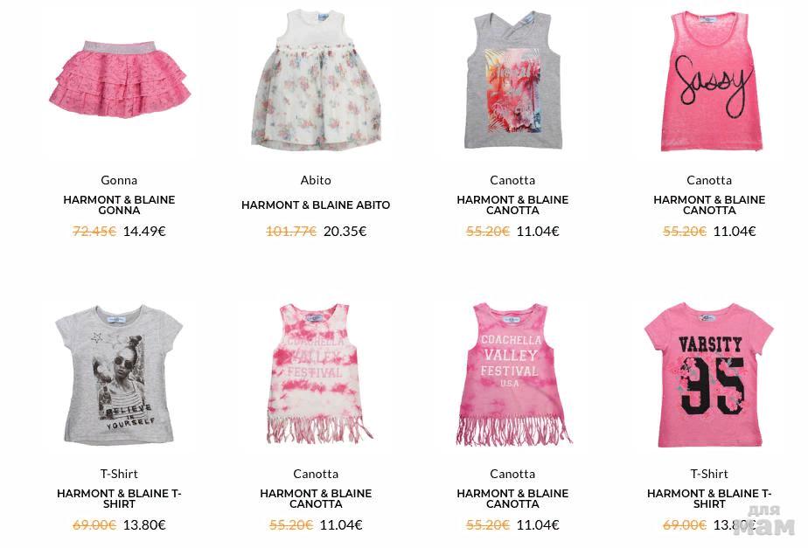
Task: Open the pink Coachella Valley Festival tank
Action: tap(513, 374)
